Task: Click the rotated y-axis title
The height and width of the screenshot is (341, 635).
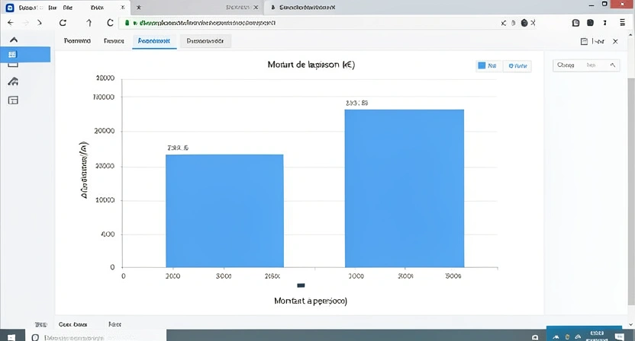Action: tap(84, 170)
